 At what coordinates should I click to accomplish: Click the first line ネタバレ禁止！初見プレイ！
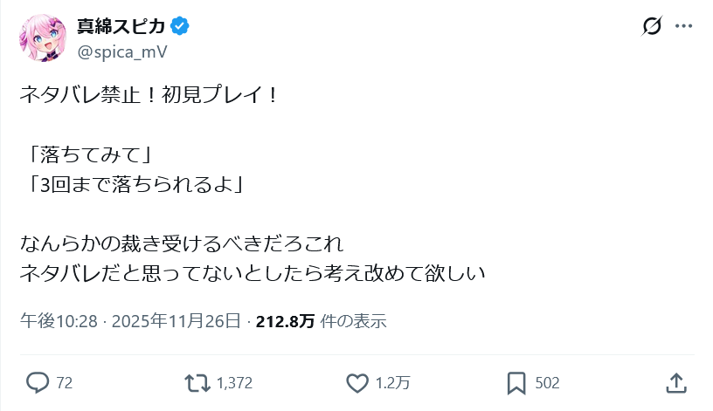149,94
